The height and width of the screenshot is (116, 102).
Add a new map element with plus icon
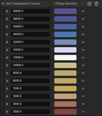point(89,4)
